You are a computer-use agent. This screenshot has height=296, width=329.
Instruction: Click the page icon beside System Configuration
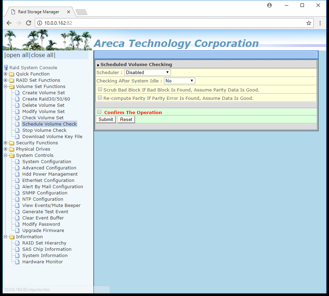[18, 162]
